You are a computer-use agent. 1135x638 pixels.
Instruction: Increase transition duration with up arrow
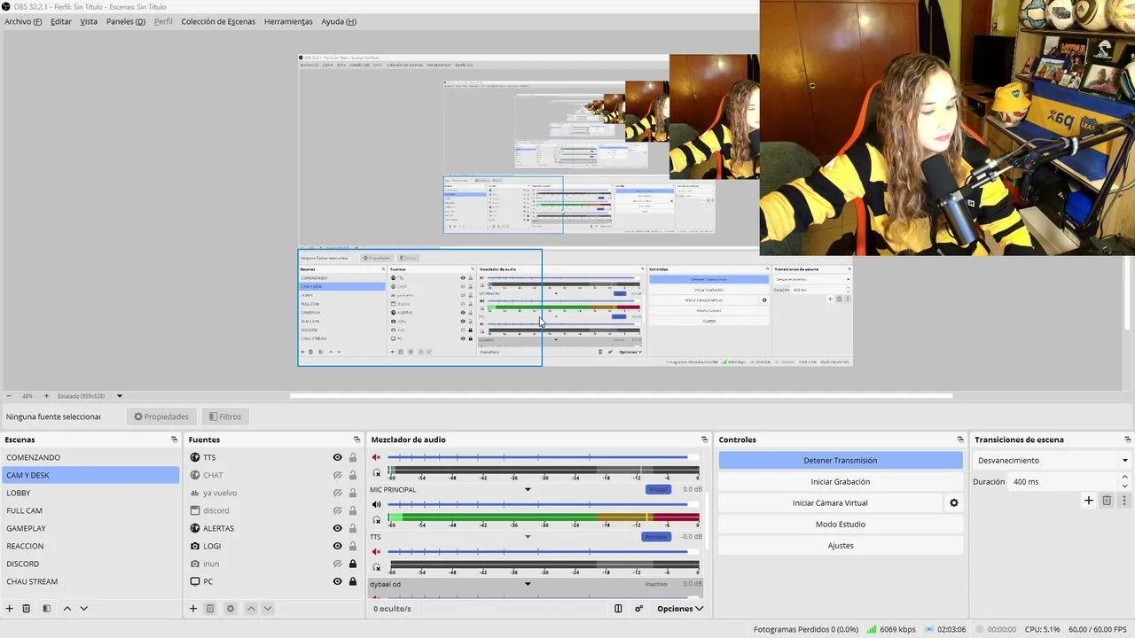pos(1125,478)
